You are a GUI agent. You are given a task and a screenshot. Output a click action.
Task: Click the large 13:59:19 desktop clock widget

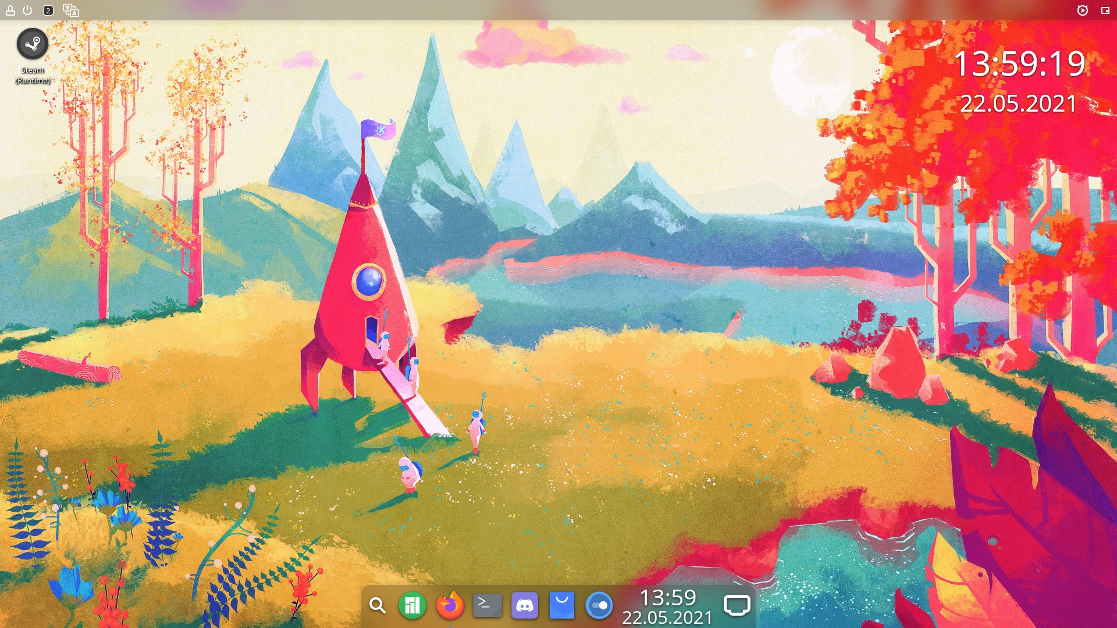pyautogui.click(x=1019, y=64)
